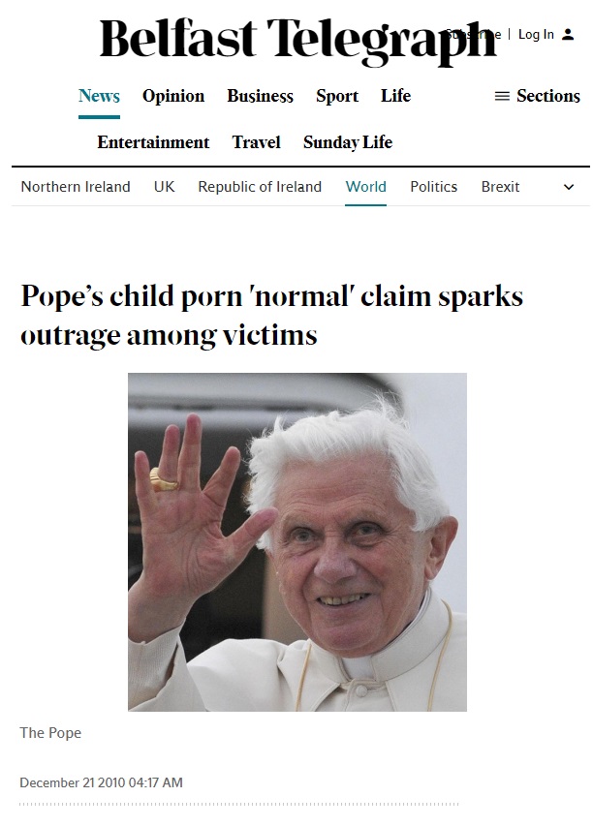
Task: Open the Opinion section
Action: [x=173, y=96]
